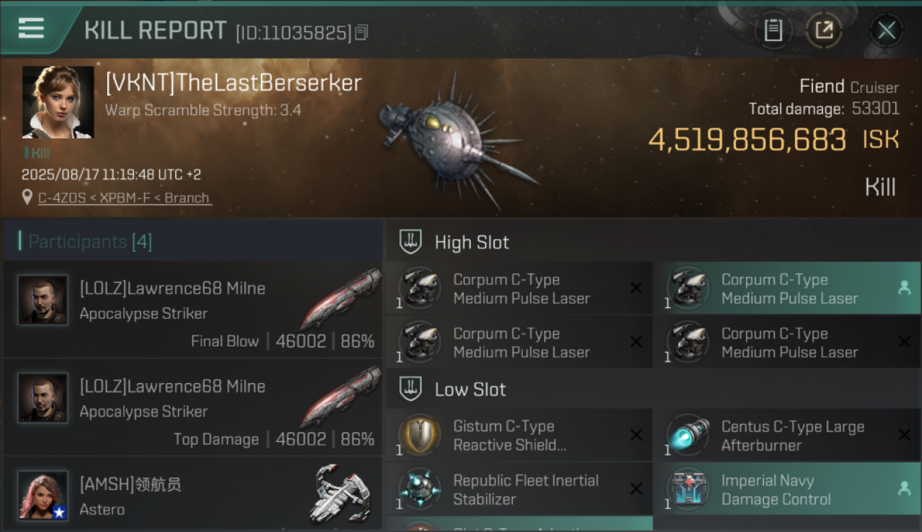922x532 pixels.
Task: Open the hamburger menu in the header
Action: (x=31, y=28)
